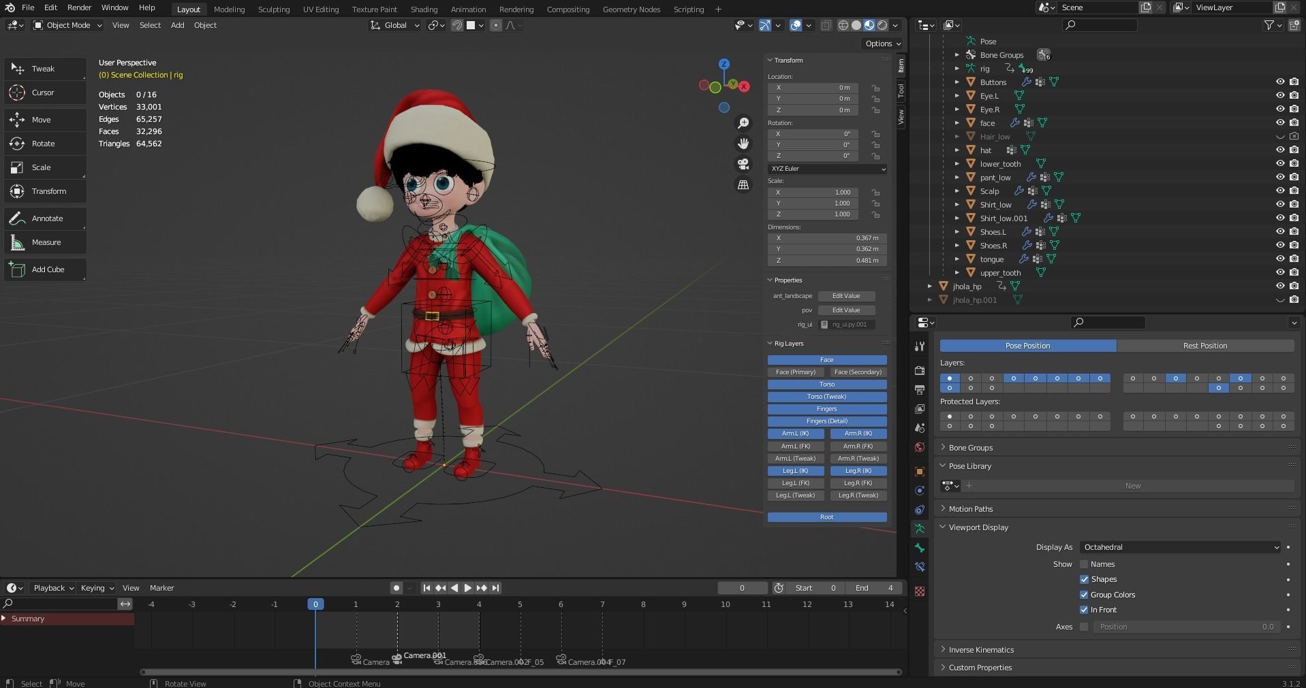Toggle the Face (Primary) rig layer

point(796,372)
